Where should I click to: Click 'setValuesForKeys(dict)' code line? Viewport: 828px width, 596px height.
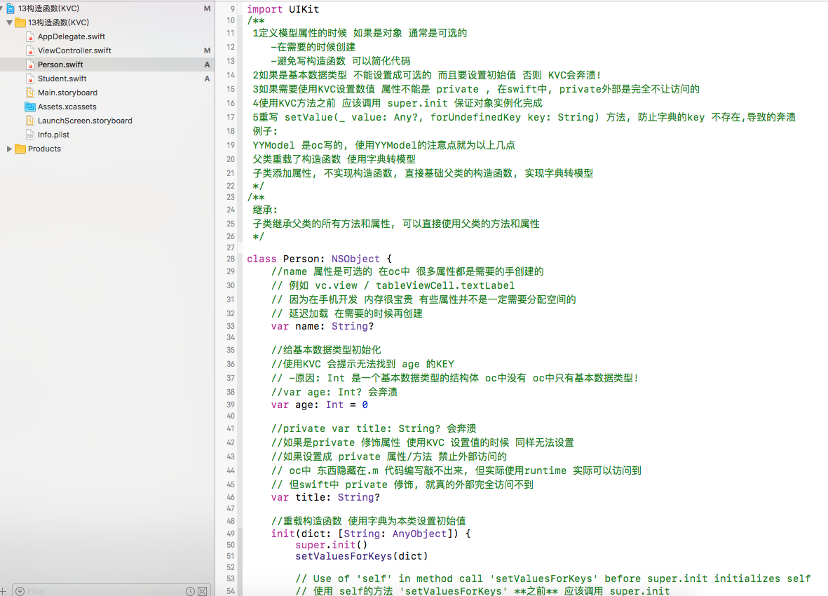(x=361, y=557)
